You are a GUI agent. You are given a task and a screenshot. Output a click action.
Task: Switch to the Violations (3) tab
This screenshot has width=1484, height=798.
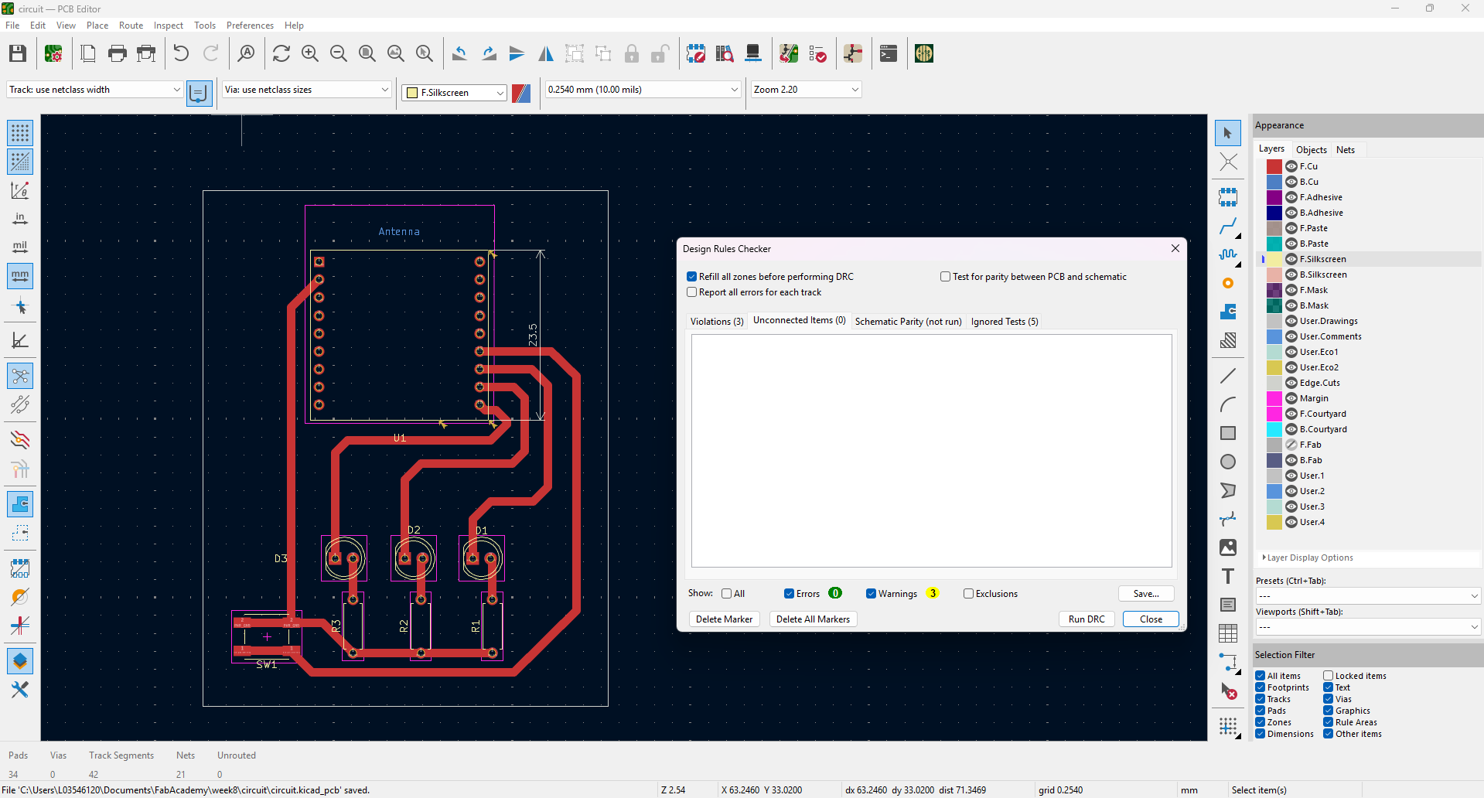pyautogui.click(x=716, y=322)
